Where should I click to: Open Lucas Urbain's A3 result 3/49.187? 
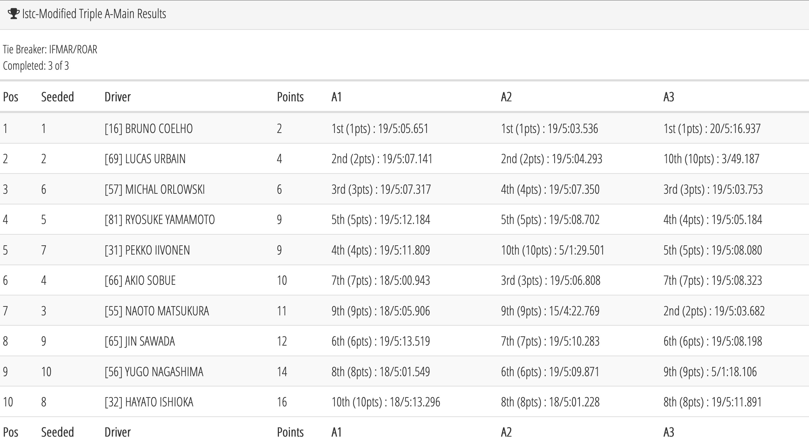[x=712, y=159]
